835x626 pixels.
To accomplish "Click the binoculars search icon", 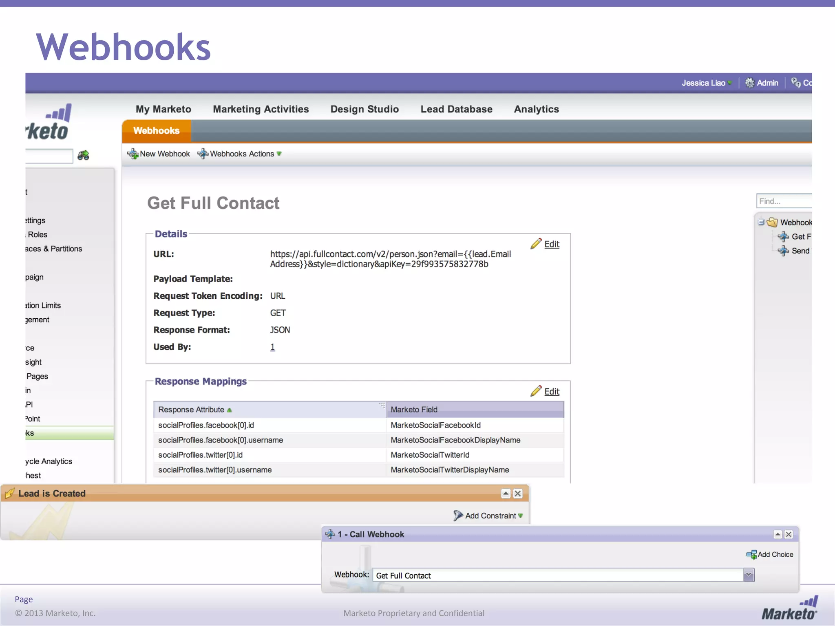I will [x=83, y=155].
